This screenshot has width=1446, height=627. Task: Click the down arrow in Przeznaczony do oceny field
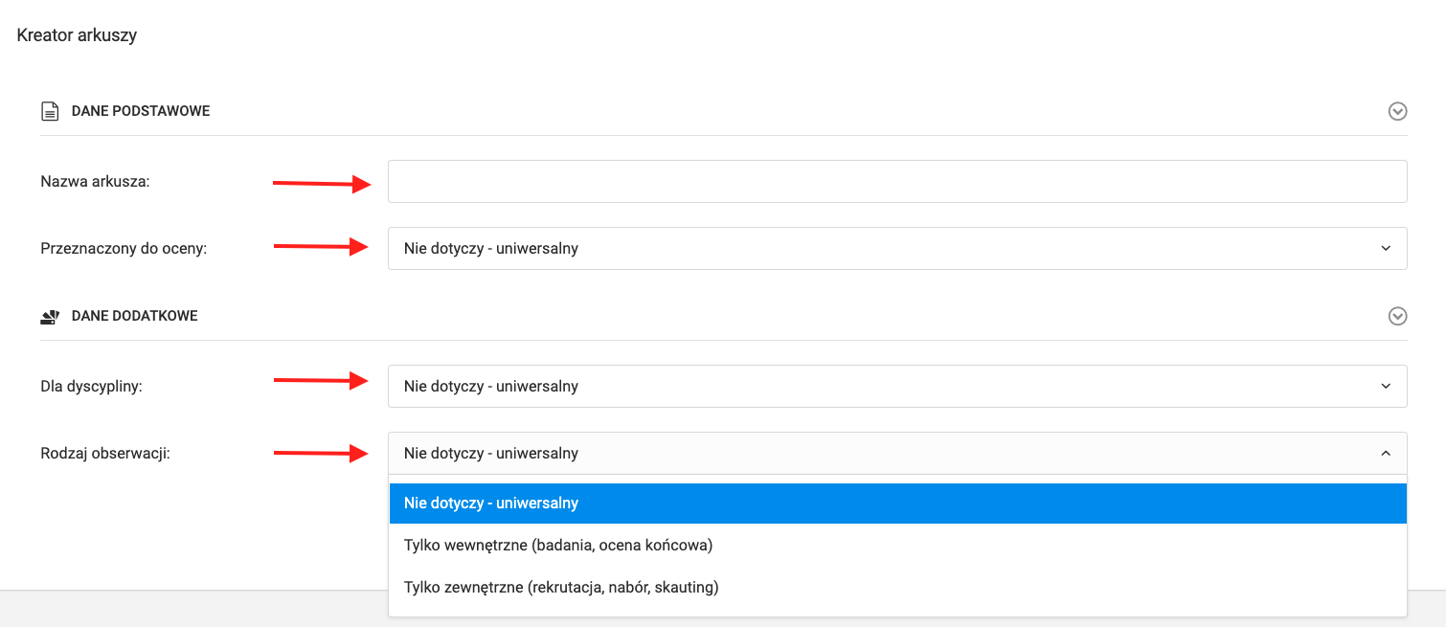click(x=1386, y=249)
